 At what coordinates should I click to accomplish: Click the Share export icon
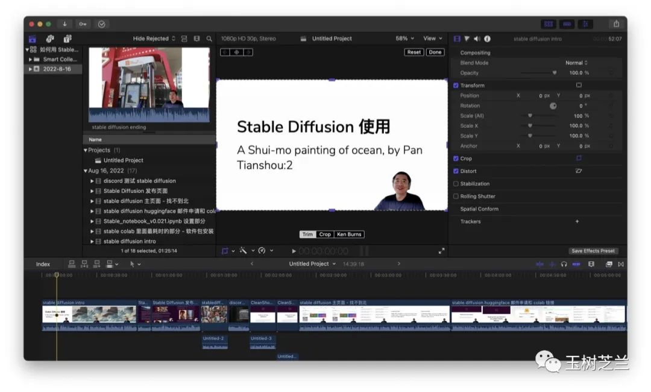pos(617,24)
